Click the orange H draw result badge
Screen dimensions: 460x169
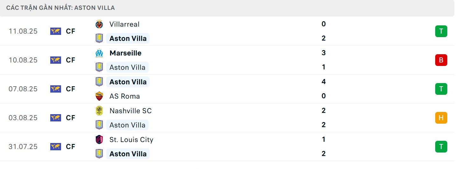click(441, 118)
